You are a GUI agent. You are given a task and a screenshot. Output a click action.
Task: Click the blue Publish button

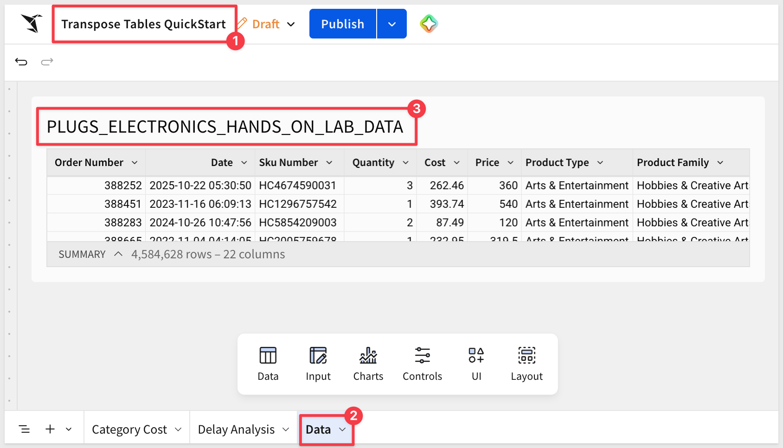click(342, 24)
